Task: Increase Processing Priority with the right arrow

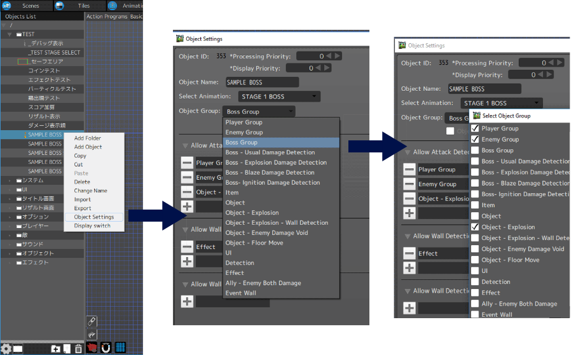Action: (338, 56)
